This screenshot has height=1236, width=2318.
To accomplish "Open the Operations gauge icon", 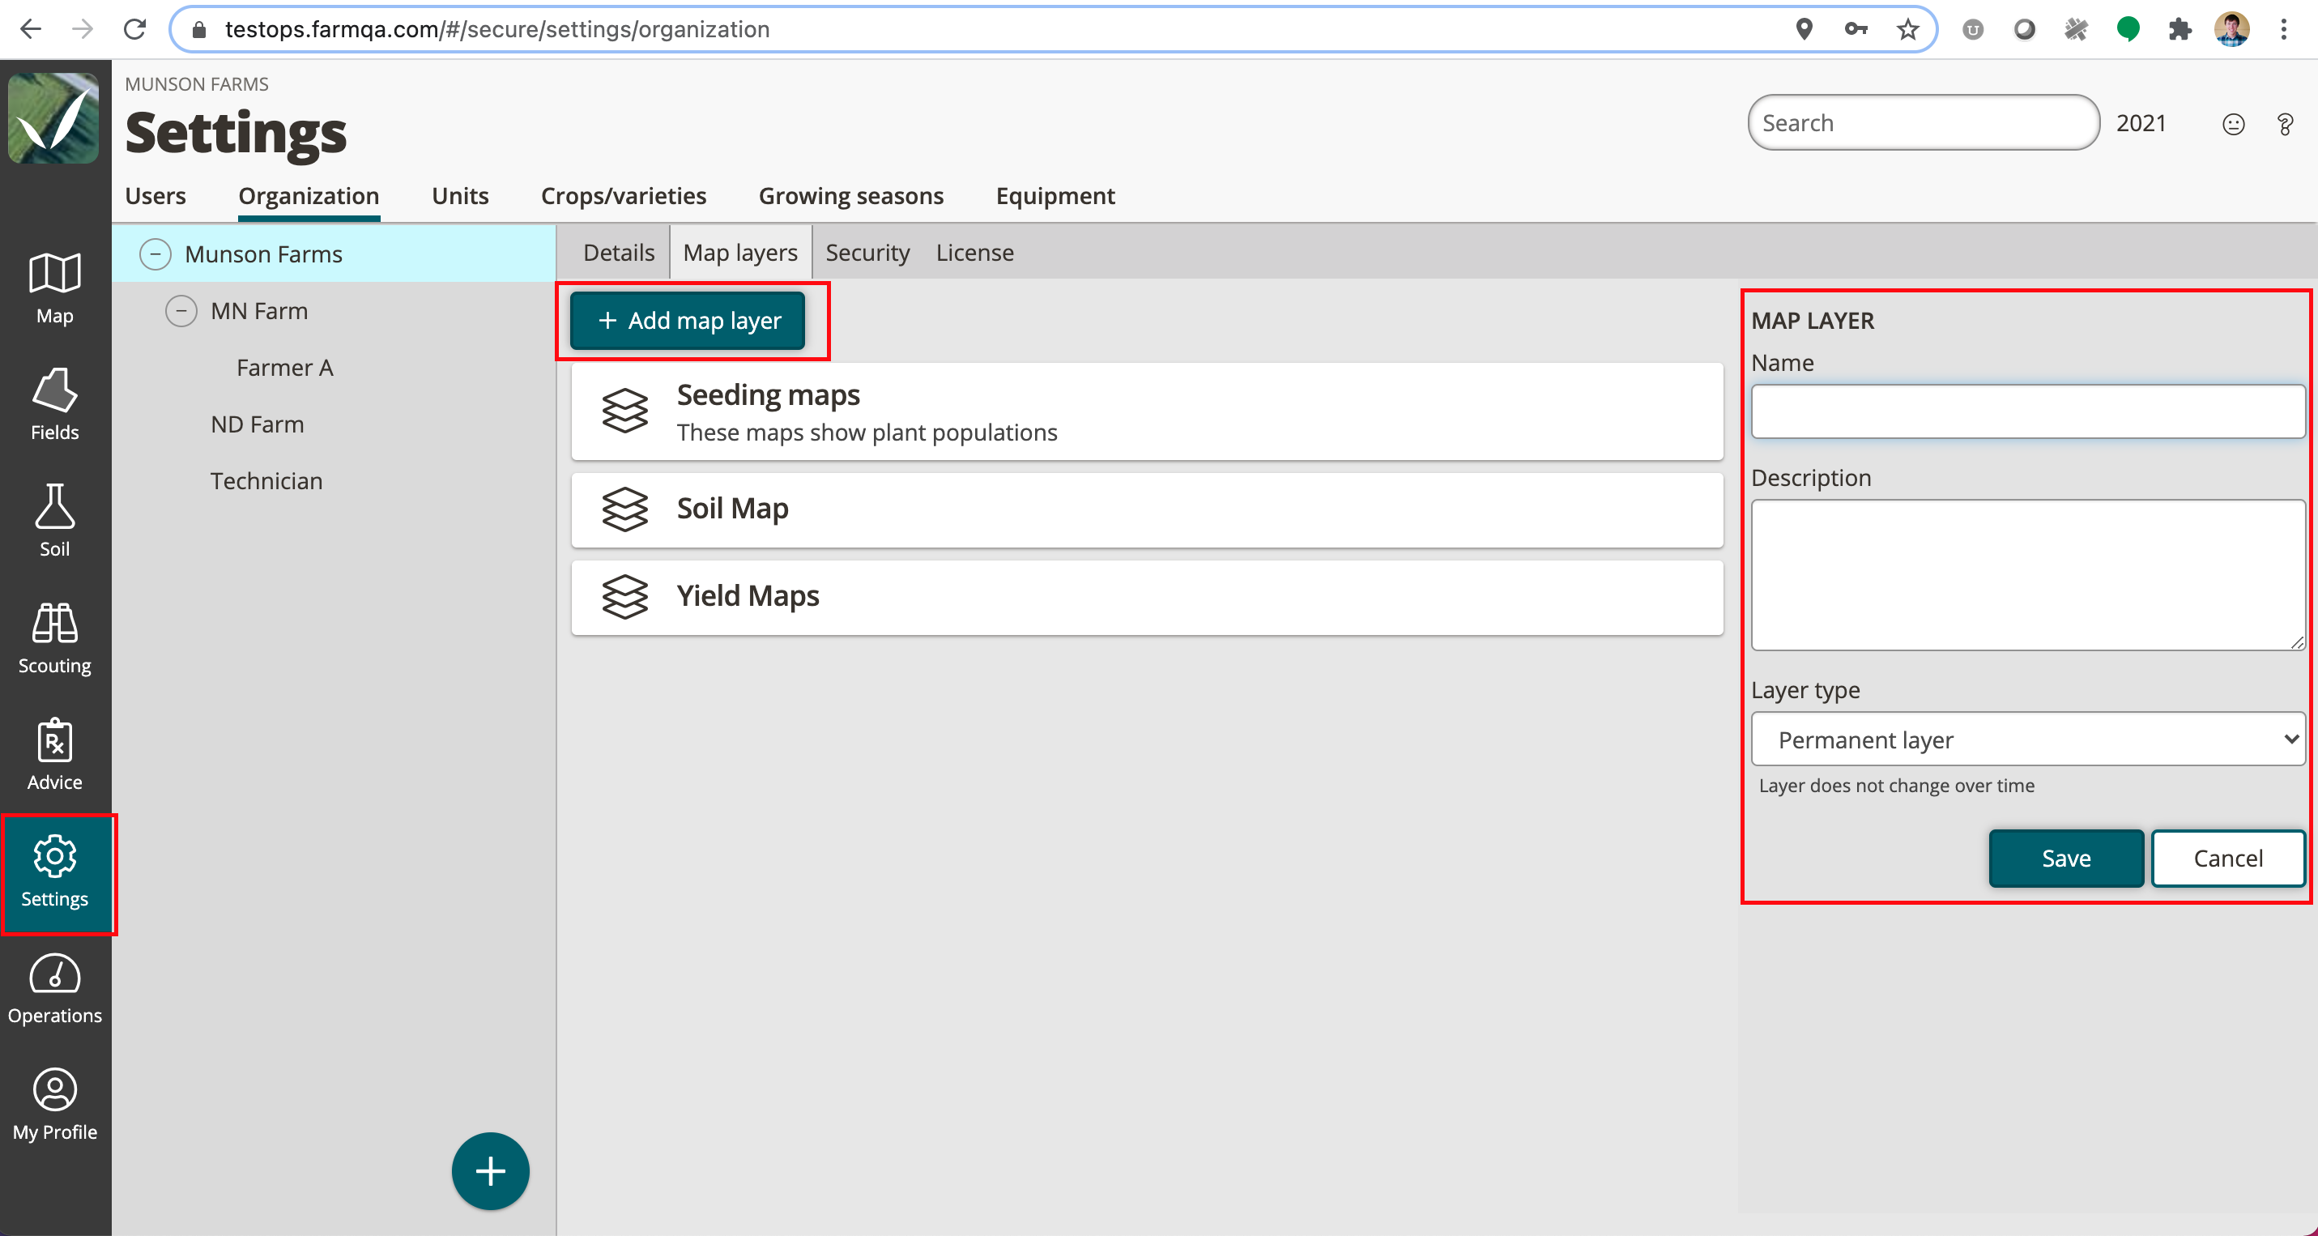I will [x=55, y=974].
